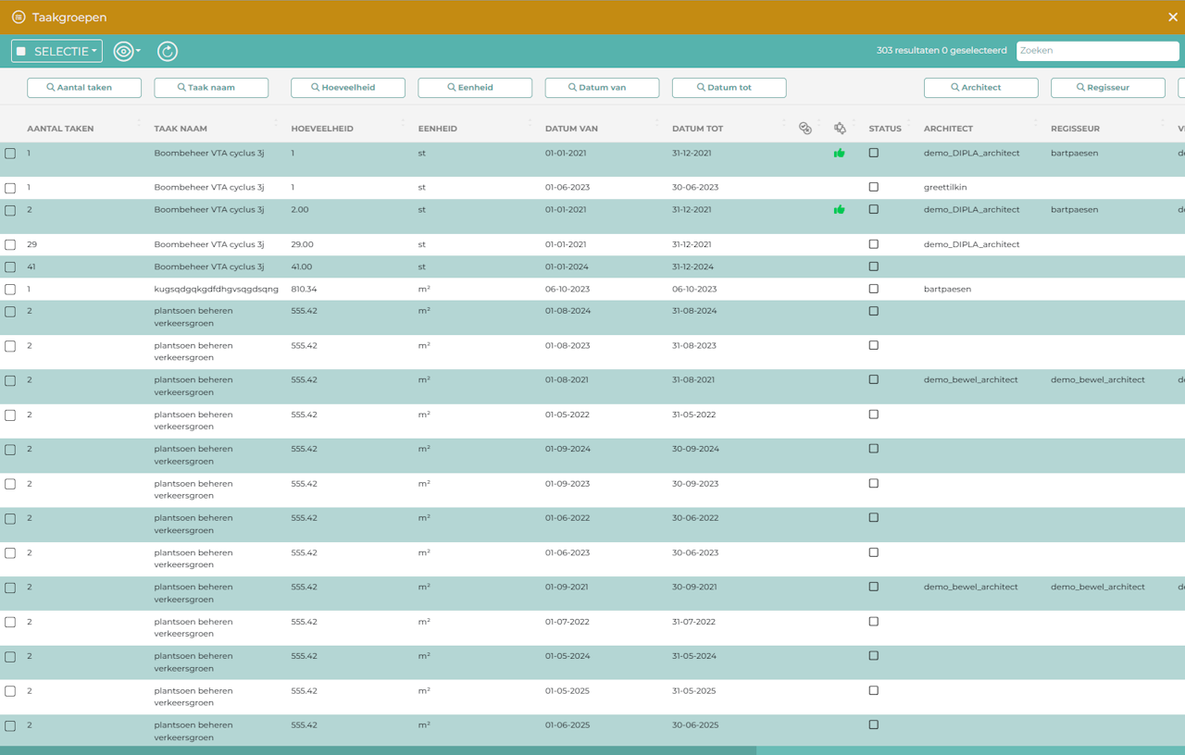Close the Taakgroepen window with the X
This screenshot has width=1185, height=755.
pos(1173,18)
